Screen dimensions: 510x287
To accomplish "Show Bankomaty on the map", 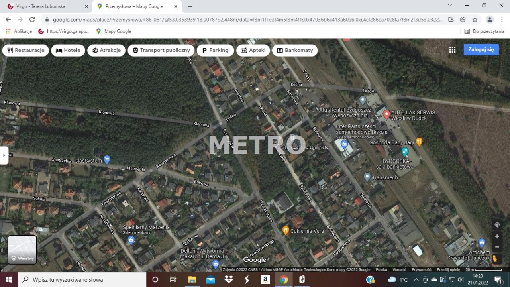I will pyautogui.click(x=295, y=50).
